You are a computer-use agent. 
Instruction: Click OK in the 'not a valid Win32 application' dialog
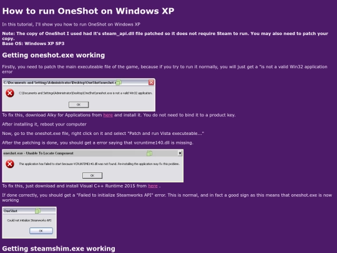[79, 104]
